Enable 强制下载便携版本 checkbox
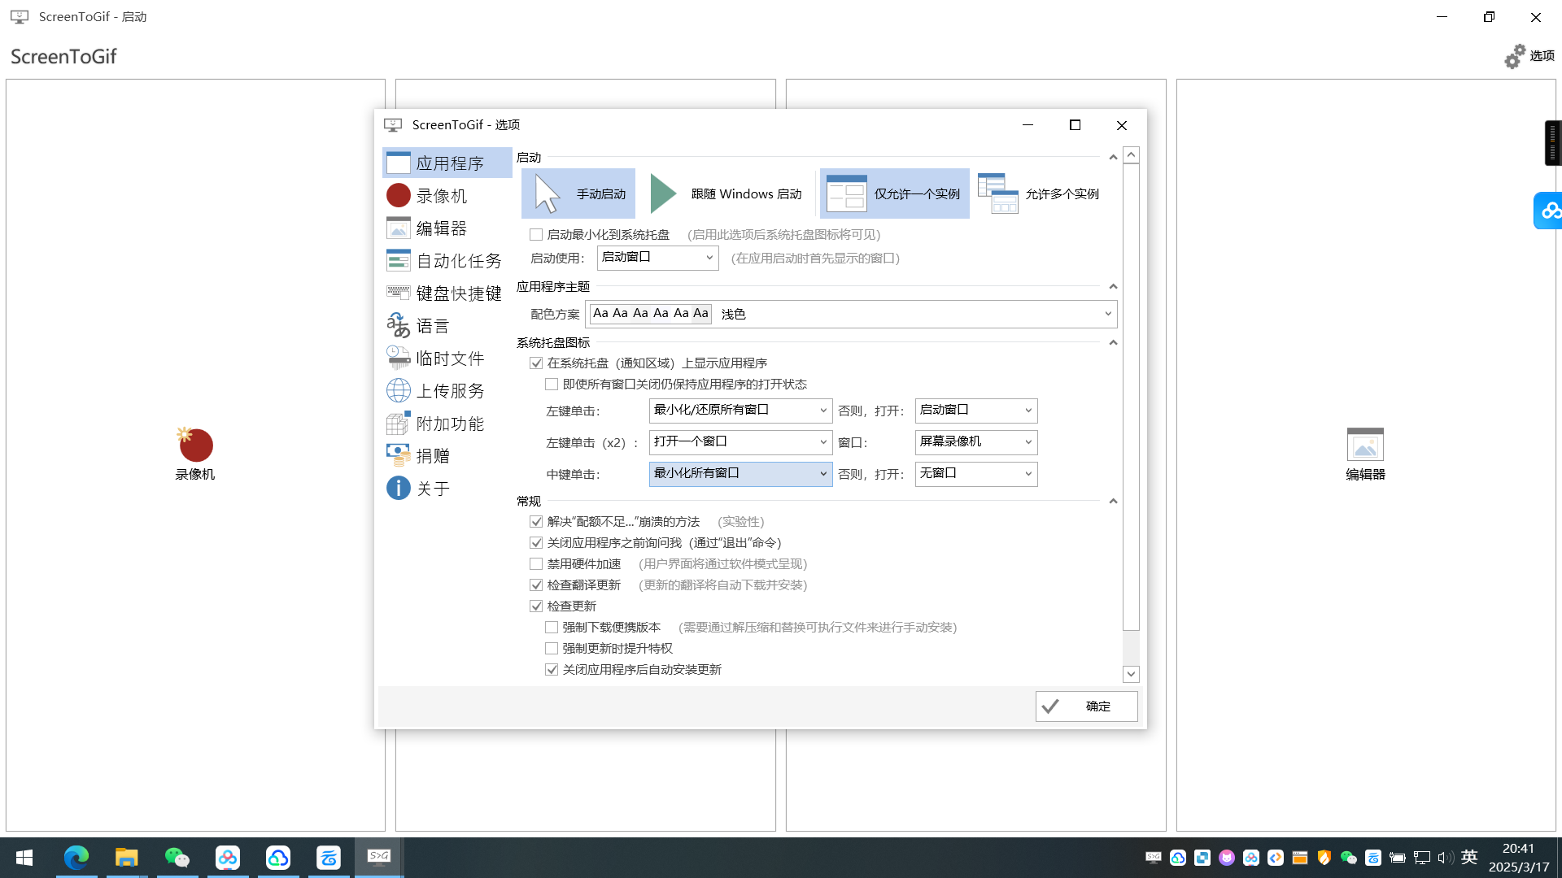1562x878 pixels. pyautogui.click(x=552, y=628)
